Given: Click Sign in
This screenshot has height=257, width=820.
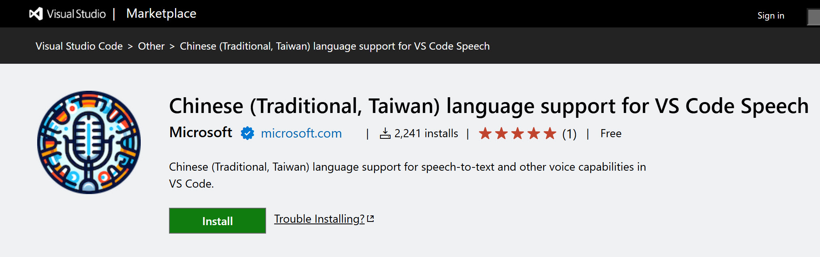Looking at the screenshot, I should pyautogui.click(x=770, y=15).
